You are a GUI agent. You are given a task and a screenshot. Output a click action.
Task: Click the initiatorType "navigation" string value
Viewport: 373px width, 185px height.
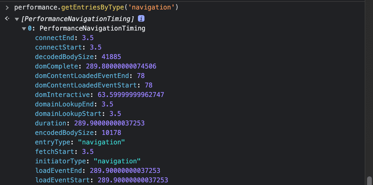tap(117, 161)
